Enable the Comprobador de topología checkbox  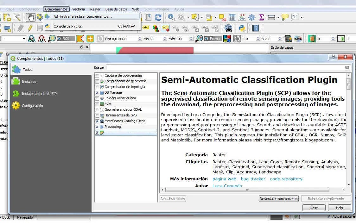pyautogui.click(x=97, y=87)
